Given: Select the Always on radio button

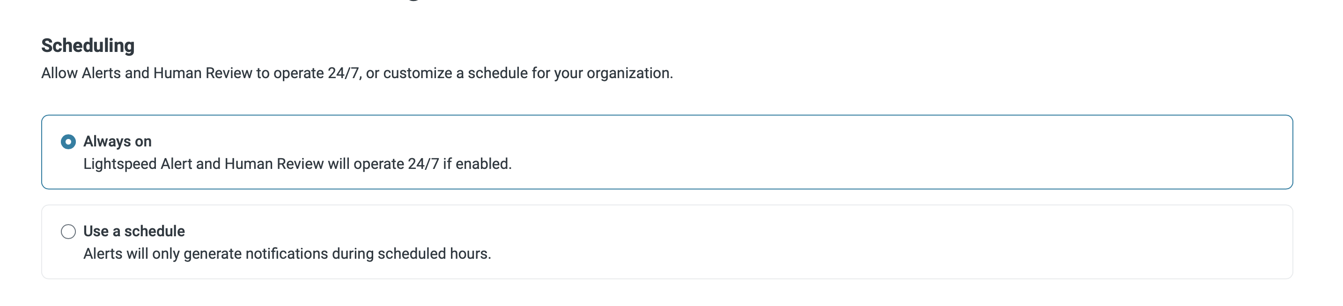Looking at the screenshot, I should coord(68,142).
